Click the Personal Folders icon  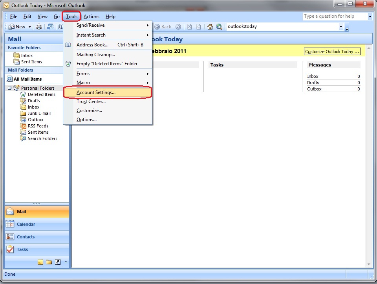click(16, 88)
